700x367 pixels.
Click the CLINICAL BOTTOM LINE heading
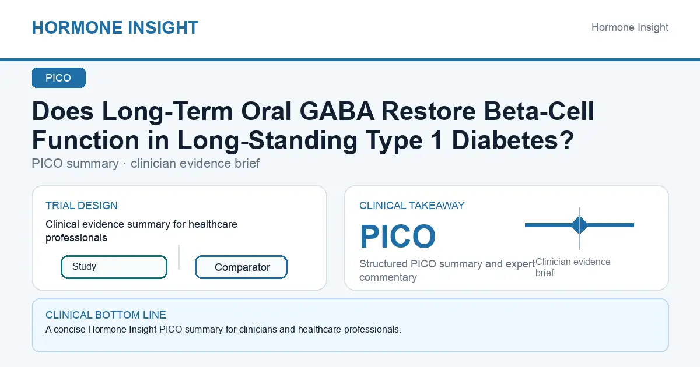pyautogui.click(x=106, y=315)
